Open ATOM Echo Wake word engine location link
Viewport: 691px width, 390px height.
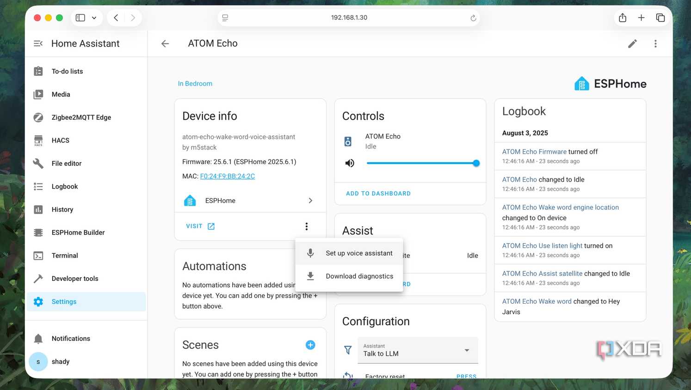coord(561,207)
